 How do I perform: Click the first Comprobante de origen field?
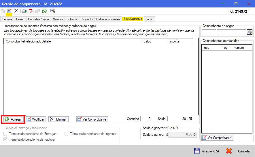[209, 32]
